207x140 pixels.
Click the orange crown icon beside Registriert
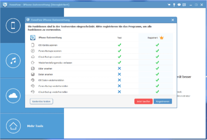(162, 38)
